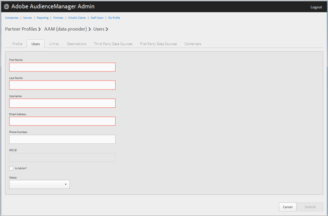This screenshot has height=216, width=328.
Task: Click the AAM (data provider) breadcrumb
Action: [65, 29]
